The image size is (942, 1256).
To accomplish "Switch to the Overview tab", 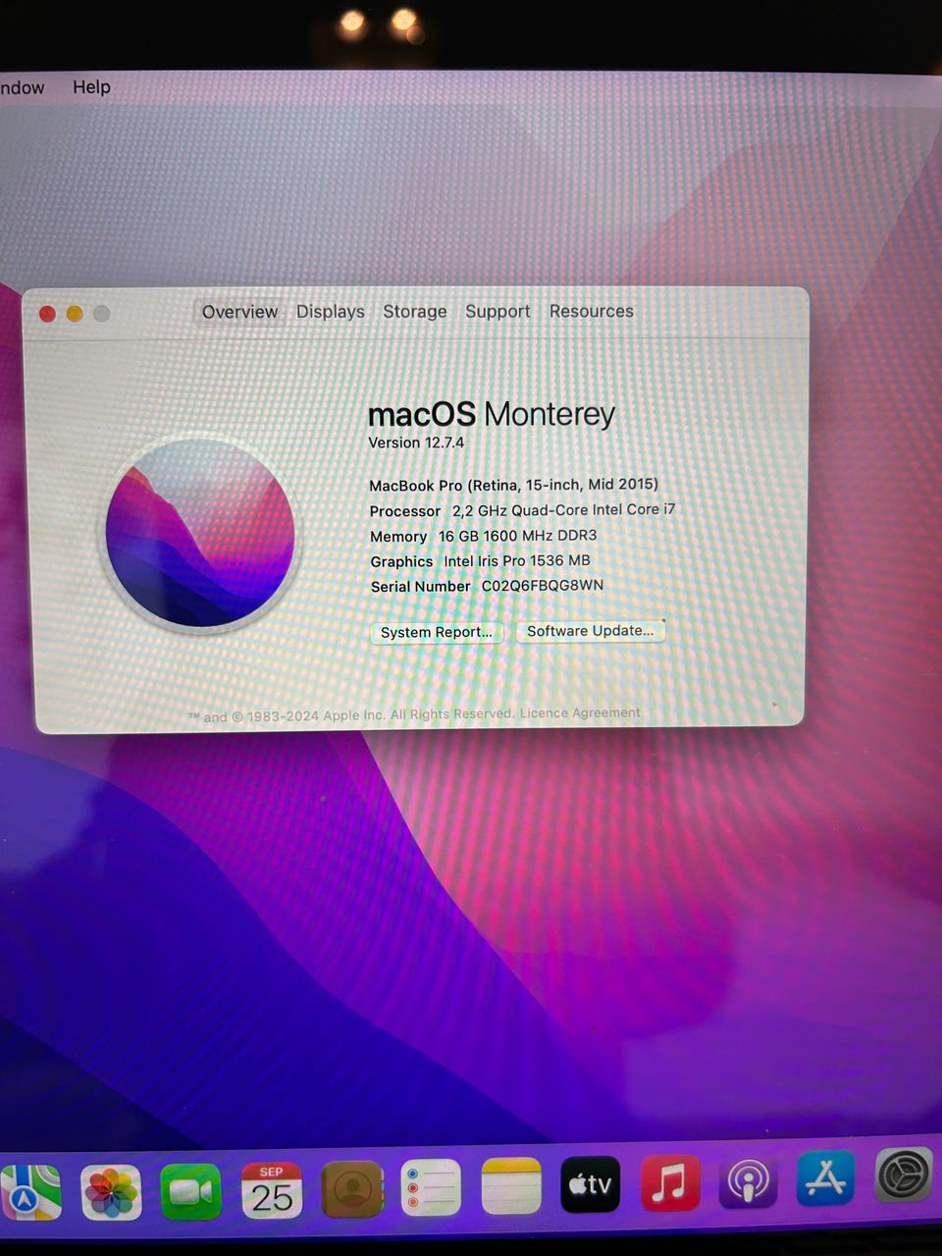I will (x=239, y=312).
